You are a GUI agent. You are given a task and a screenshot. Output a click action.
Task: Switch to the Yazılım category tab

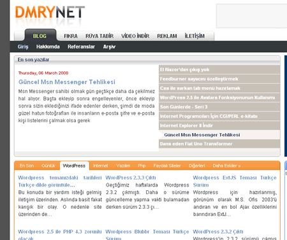(x=123, y=166)
